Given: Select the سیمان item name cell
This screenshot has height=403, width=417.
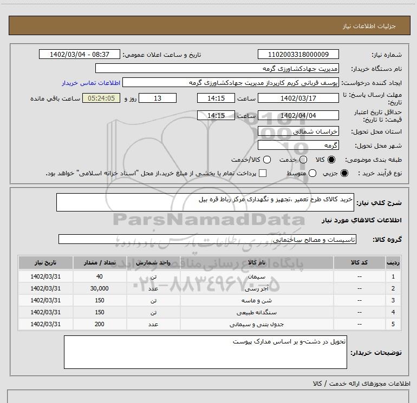Looking at the screenshot, I should click(x=257, y=276).
